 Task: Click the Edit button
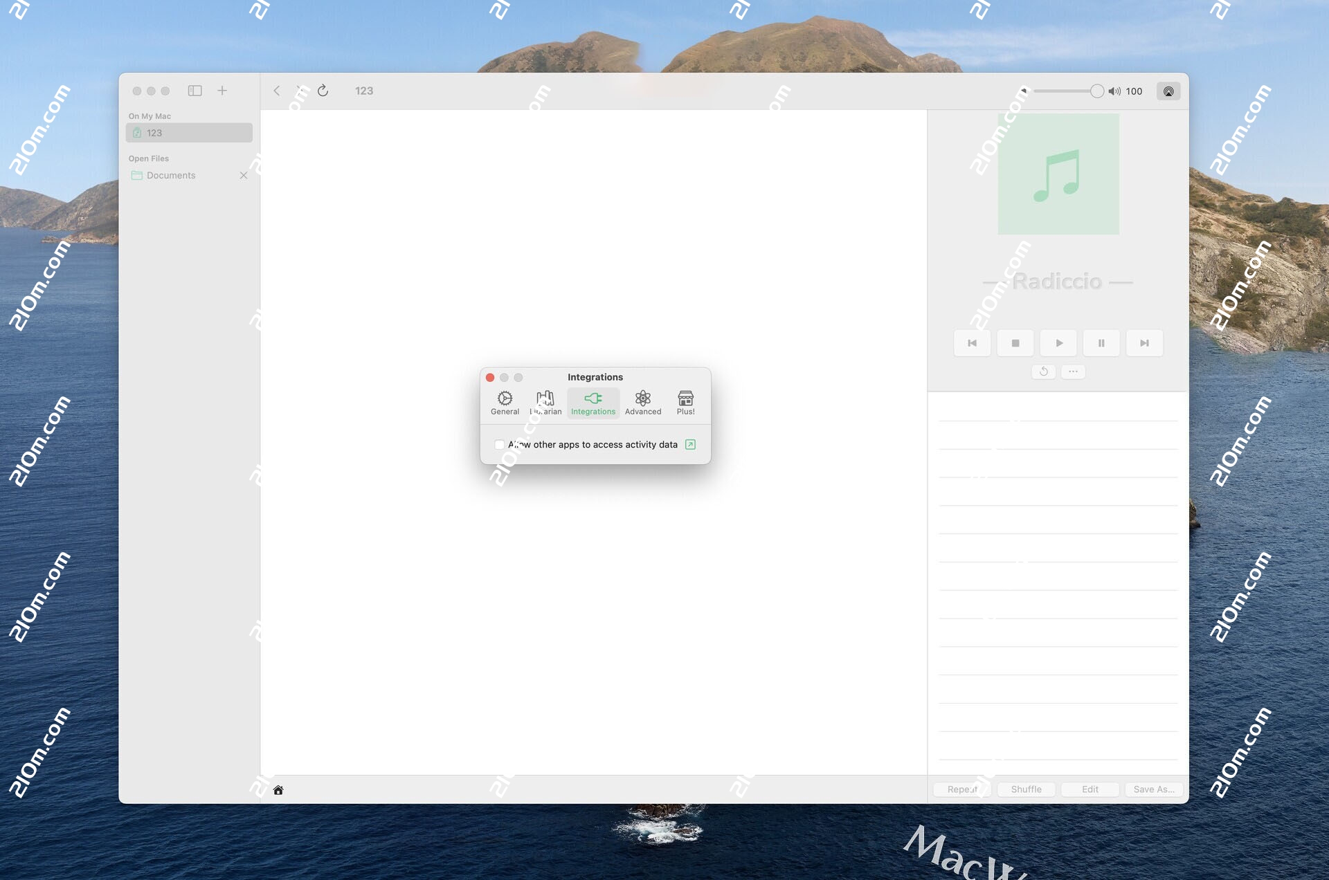[1090, 789]
